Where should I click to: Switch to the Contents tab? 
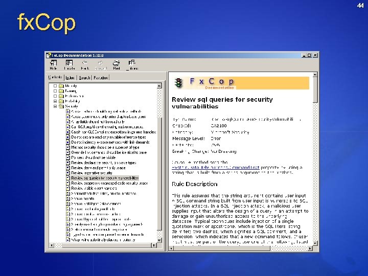(55, 77)
